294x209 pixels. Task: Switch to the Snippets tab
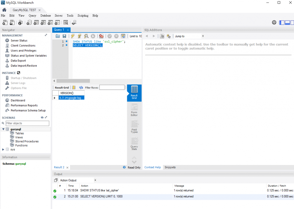pos(170,167)
